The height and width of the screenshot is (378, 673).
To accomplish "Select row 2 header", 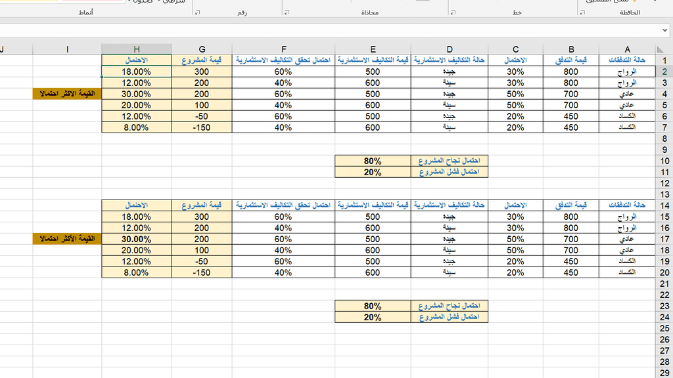I will [x=664, y=72].
